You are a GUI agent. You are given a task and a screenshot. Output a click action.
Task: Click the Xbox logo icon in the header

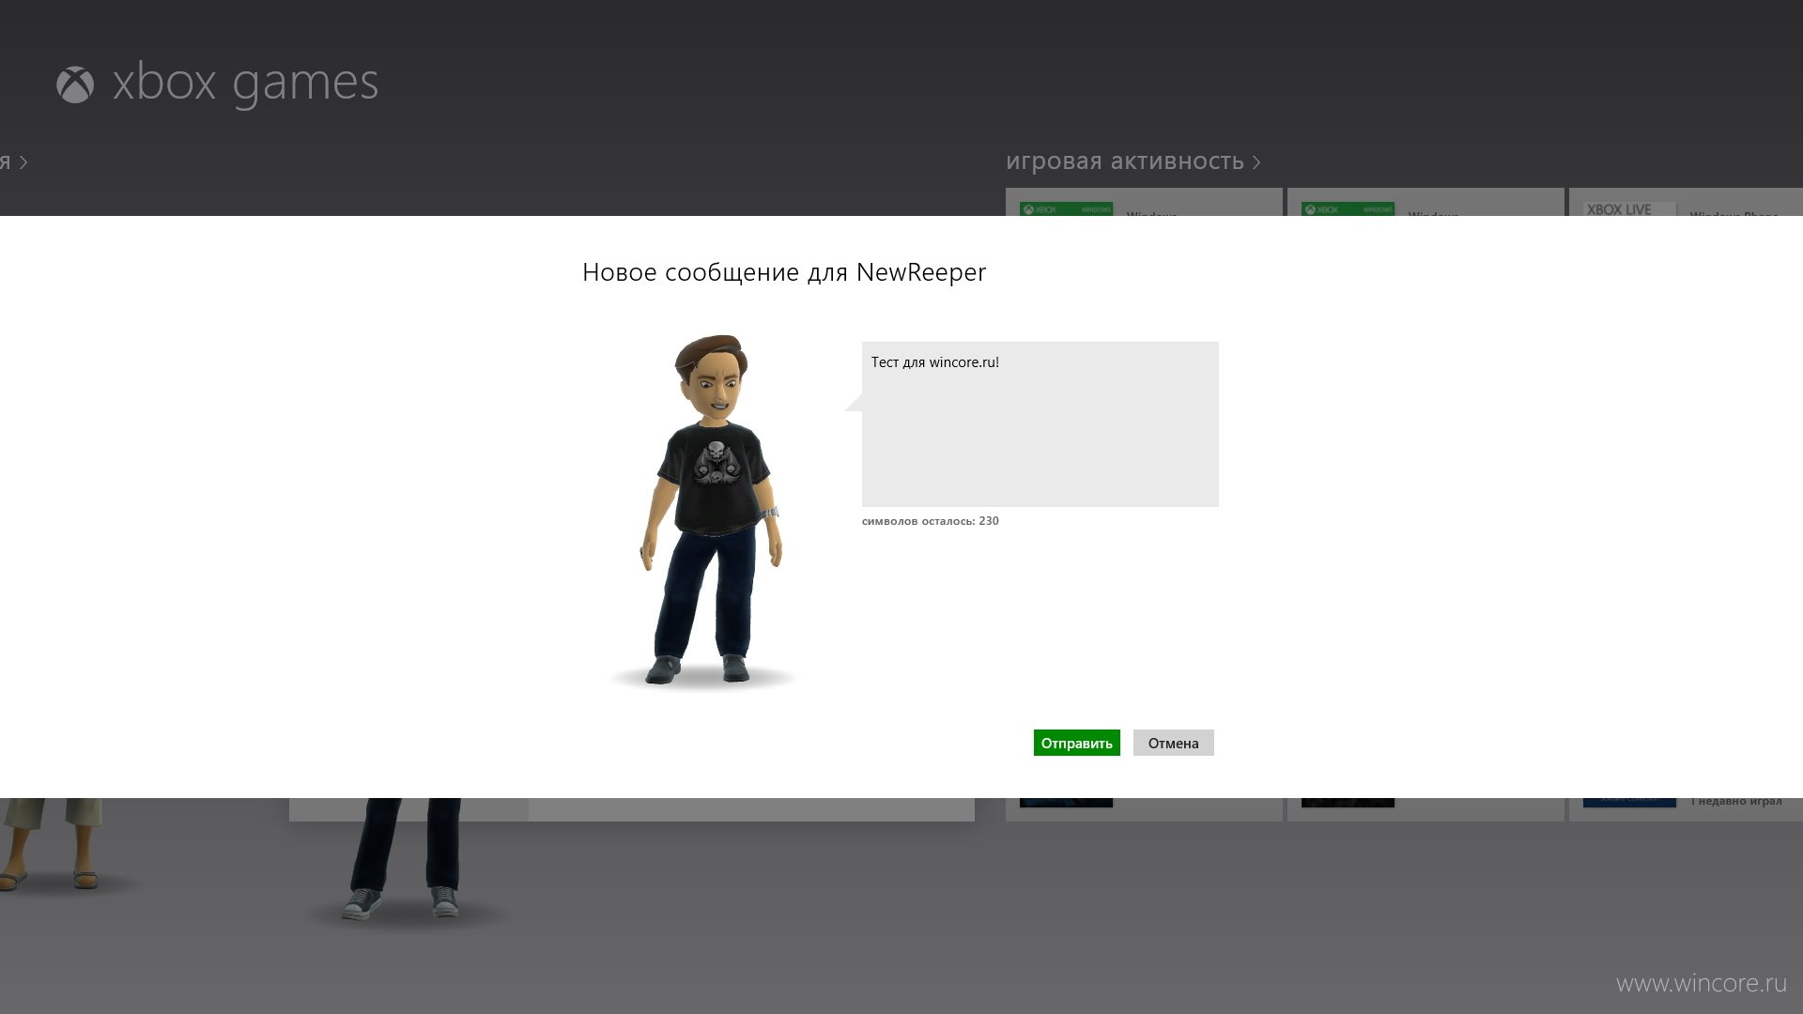[x=75, y=84]
